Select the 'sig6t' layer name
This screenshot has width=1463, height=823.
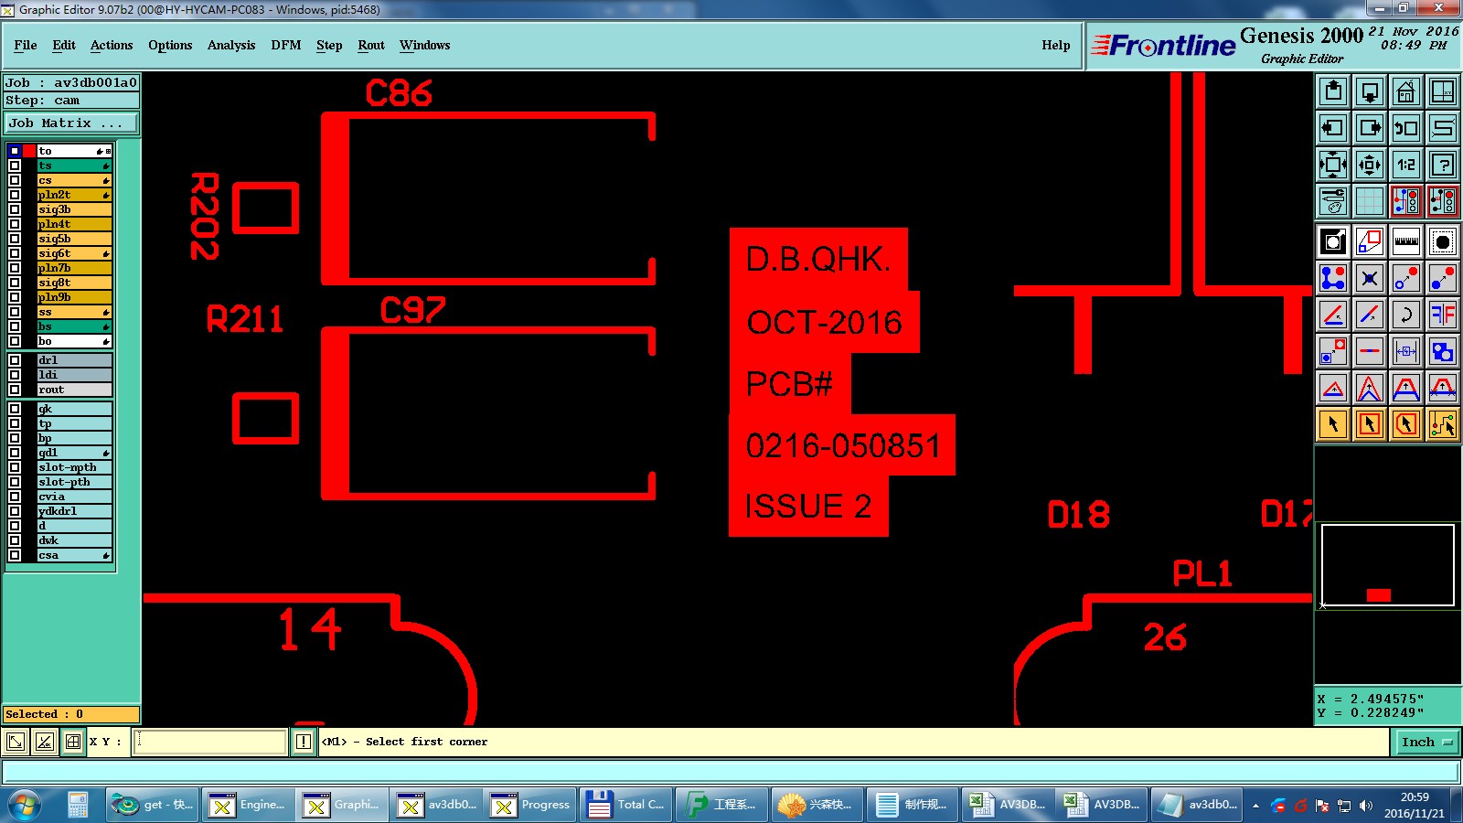pyautogui.click(x=74, y=253)
